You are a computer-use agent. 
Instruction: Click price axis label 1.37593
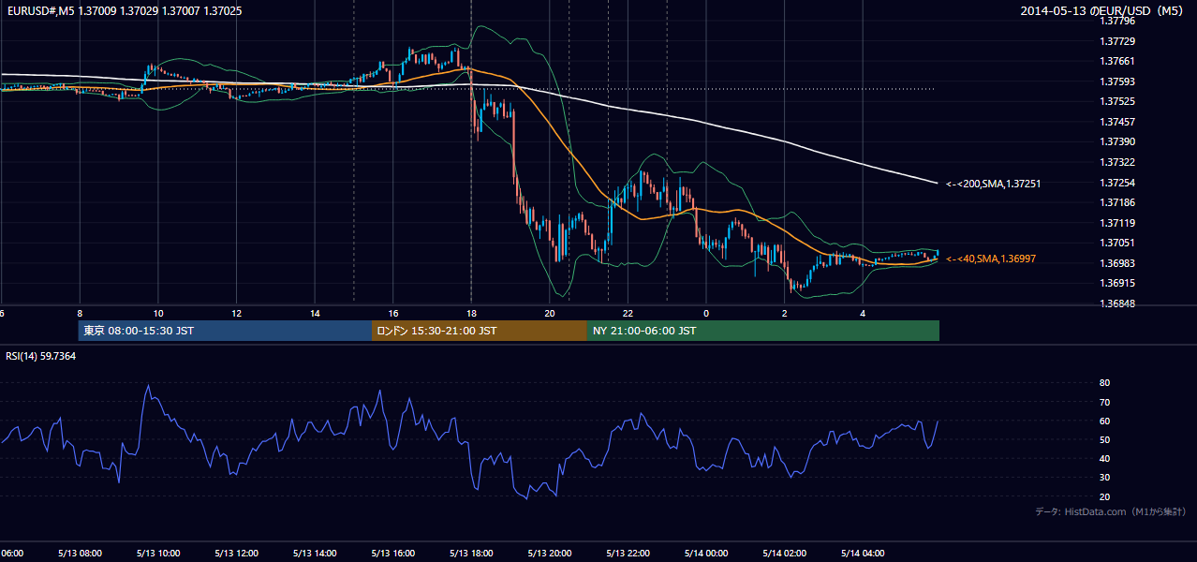pos(1117,81)
